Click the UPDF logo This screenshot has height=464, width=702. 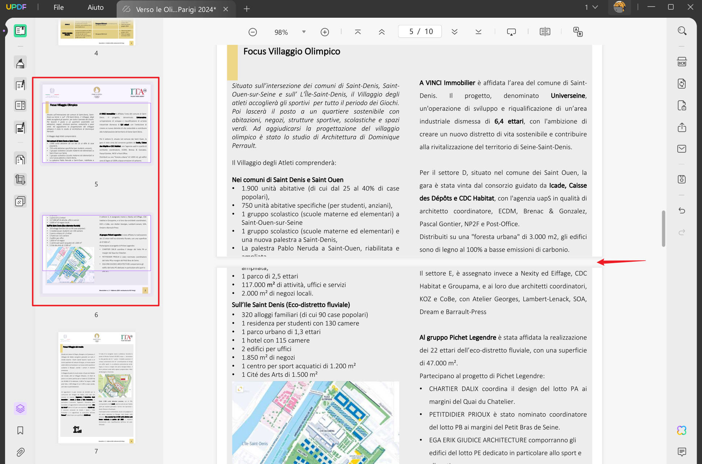click(x=16, y=7)
